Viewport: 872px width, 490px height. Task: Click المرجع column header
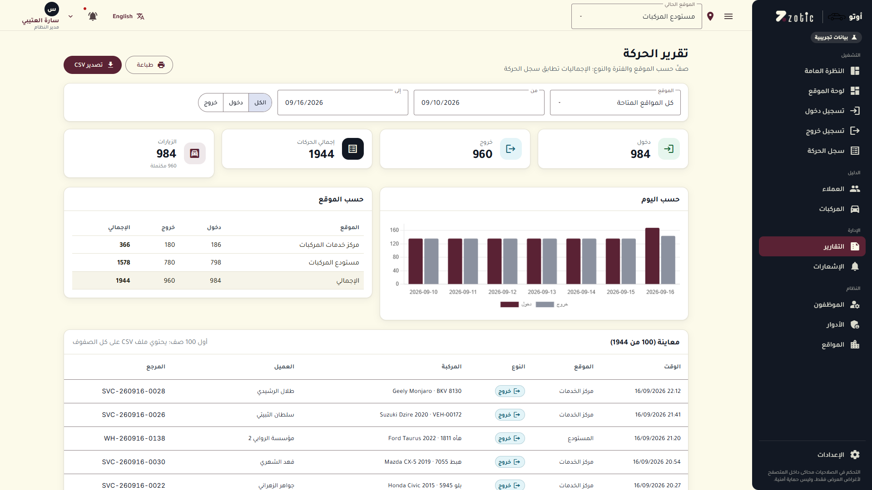156,367
